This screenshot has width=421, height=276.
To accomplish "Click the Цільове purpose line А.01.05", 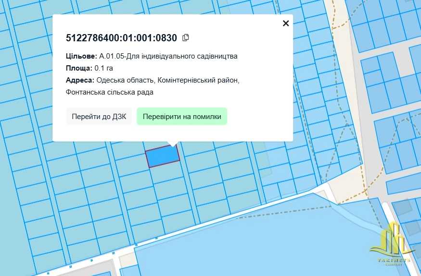I will (x=152, y=56).
